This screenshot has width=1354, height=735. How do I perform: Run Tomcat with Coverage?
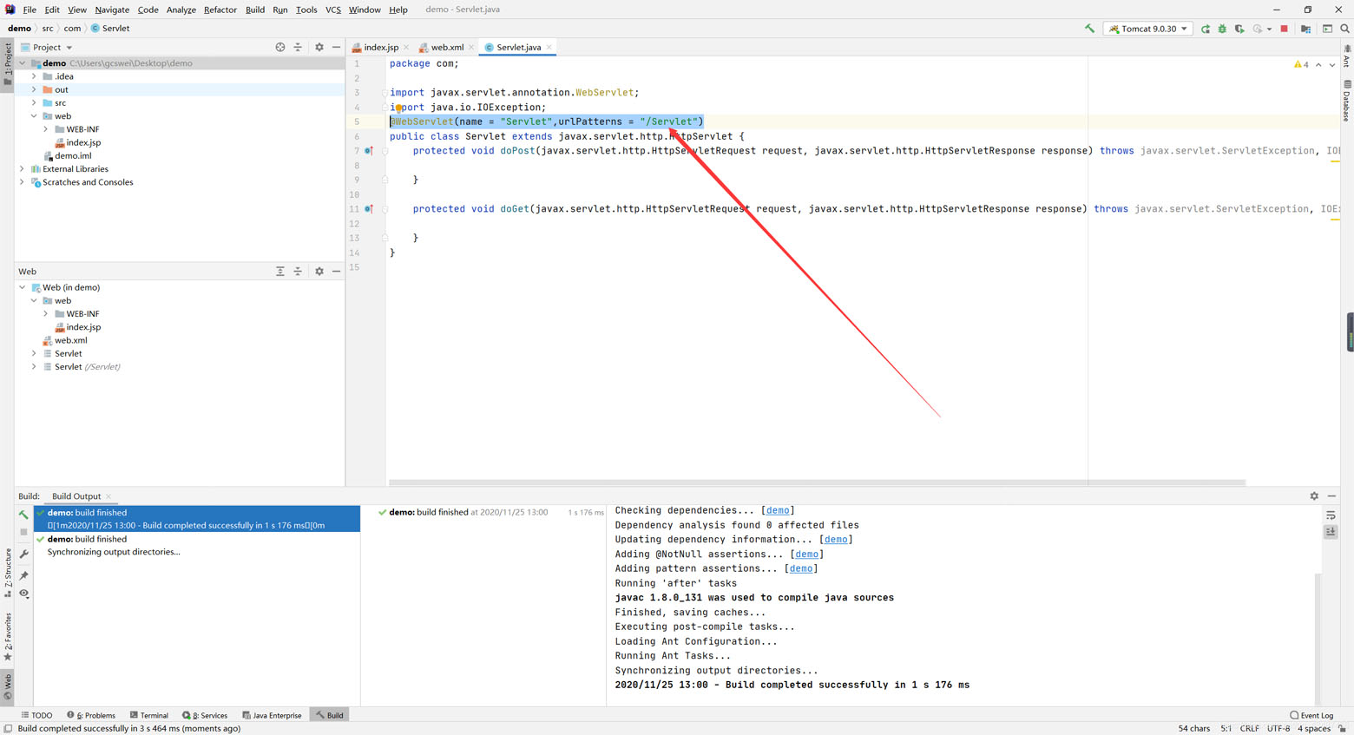point(1239,29)
